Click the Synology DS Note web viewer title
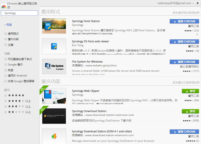Image resolution: width=201 pixels, height=144 pixels. 90,41
